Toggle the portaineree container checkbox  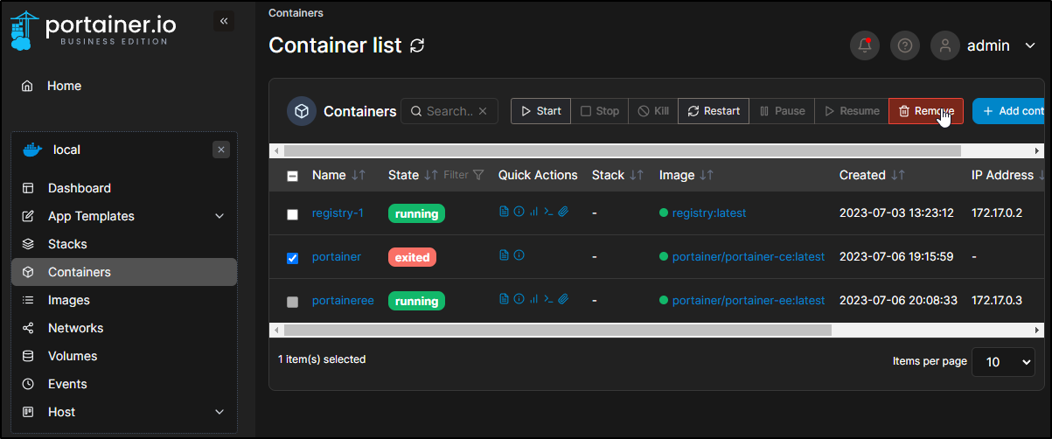click(x=293, y=302)
